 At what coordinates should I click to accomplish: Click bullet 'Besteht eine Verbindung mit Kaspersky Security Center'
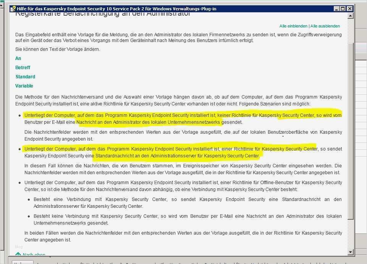click(188, 202)
